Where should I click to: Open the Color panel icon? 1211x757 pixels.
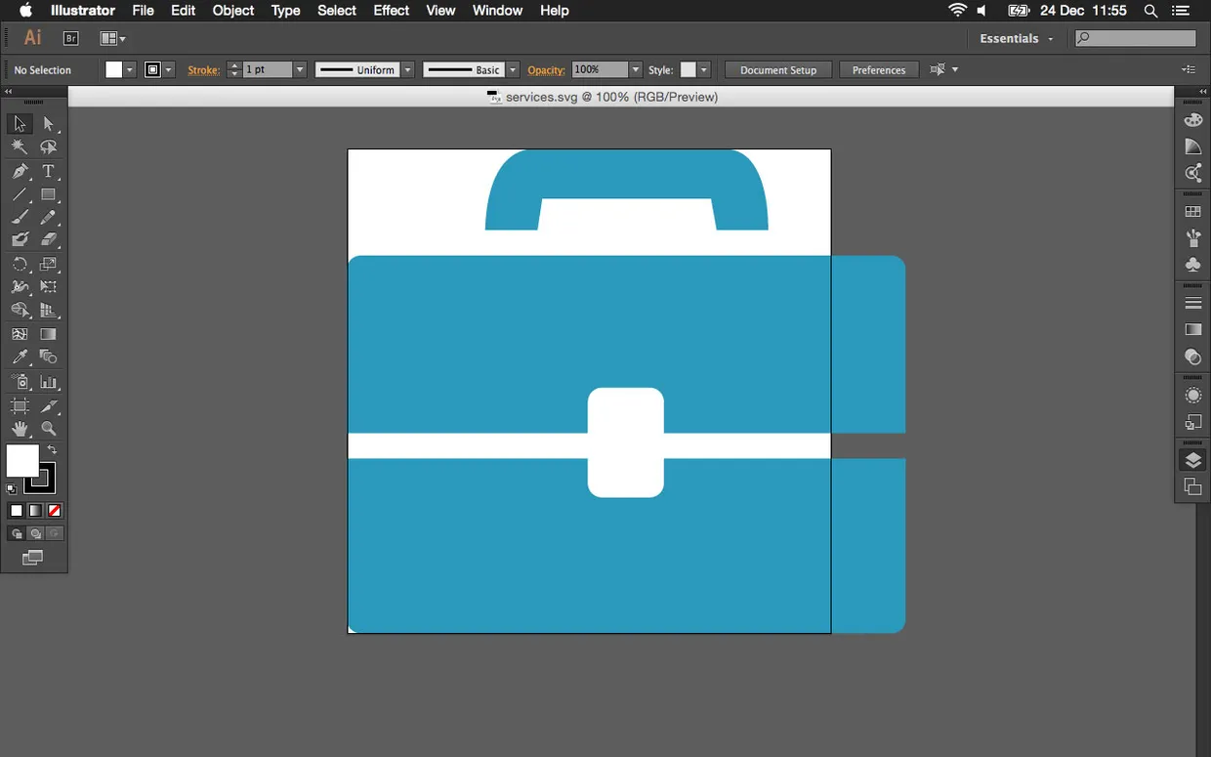pyautogui.click(x=1192, y=119)
